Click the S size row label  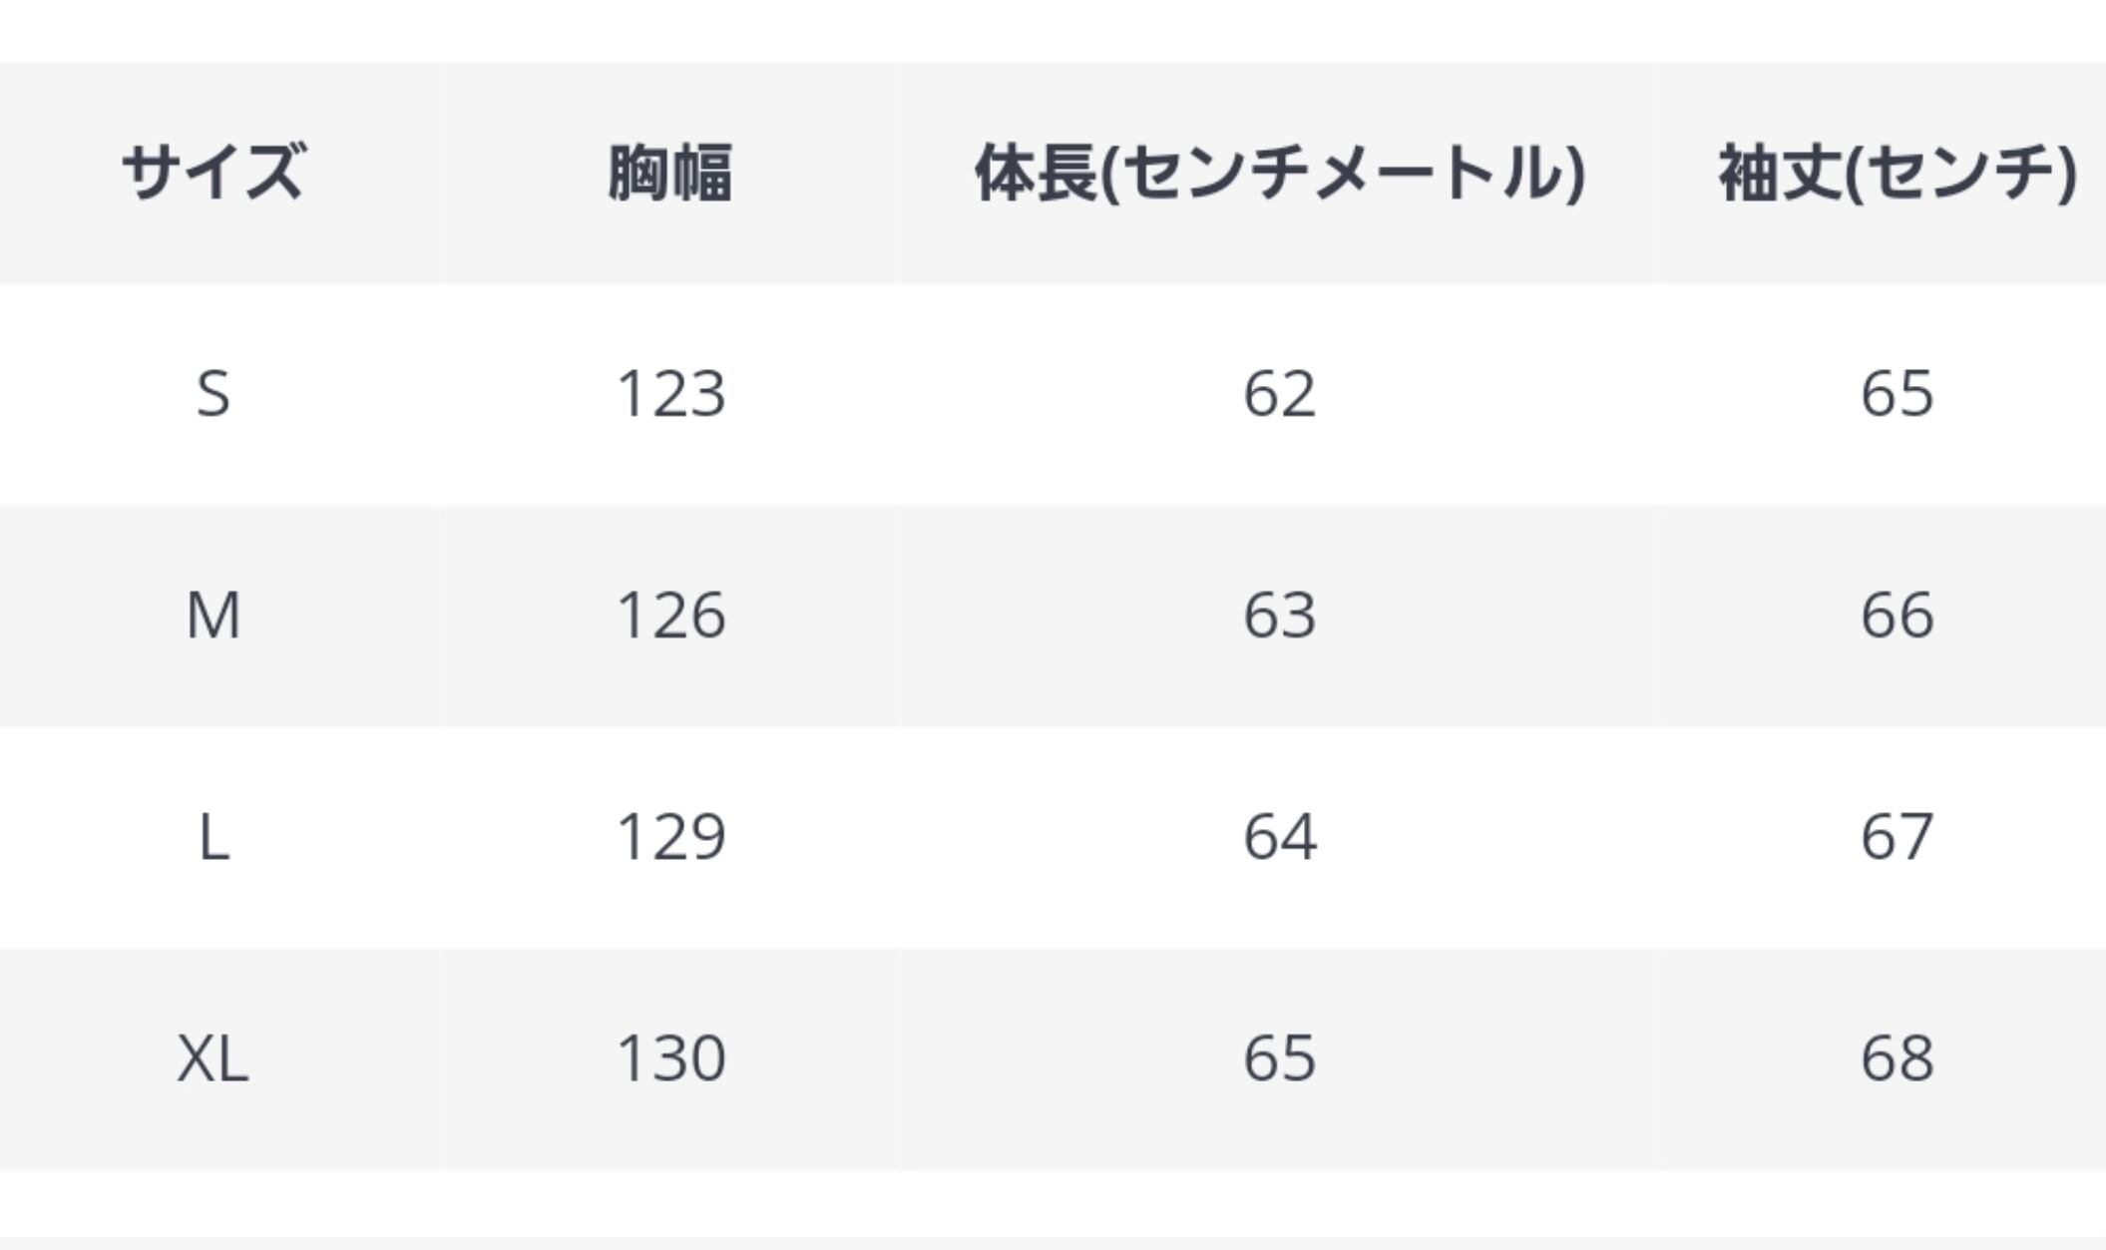(212, 394)
